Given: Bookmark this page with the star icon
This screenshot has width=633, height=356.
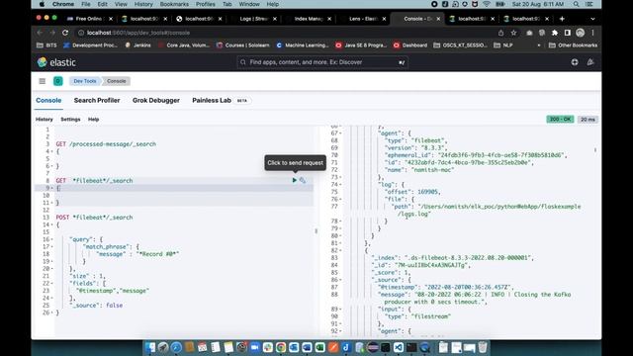Looking at the screenshot, I should click(513, 33).
